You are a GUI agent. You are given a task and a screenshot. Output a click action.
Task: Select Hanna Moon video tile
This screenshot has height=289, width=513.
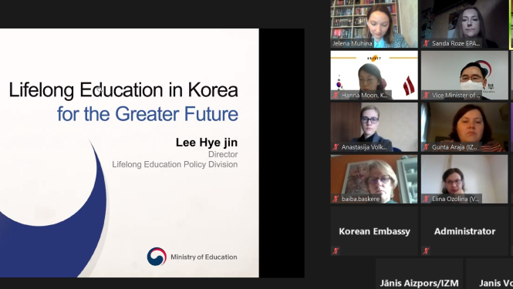tap(374, 76)
